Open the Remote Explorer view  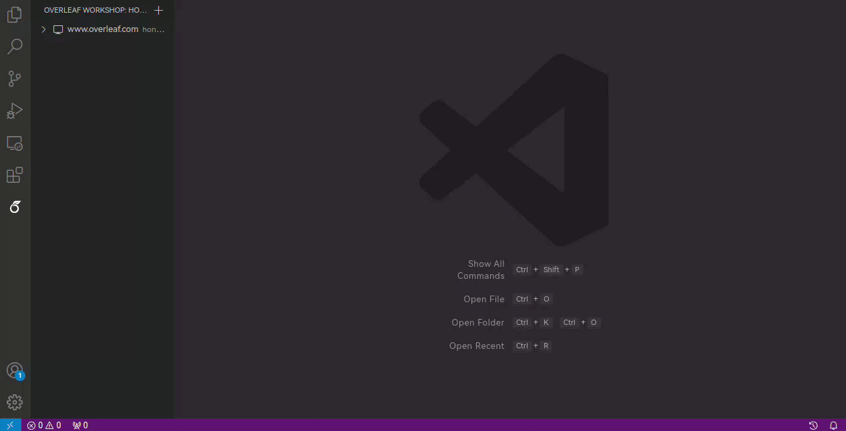coord(15,143)
